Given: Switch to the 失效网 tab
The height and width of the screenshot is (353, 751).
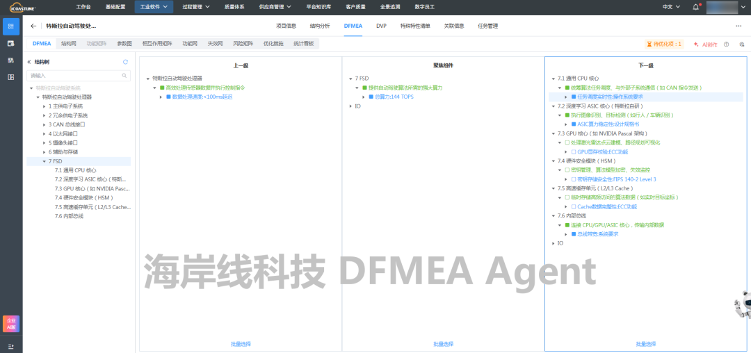Looking at the screenshot, I should (x=215, y=44).
